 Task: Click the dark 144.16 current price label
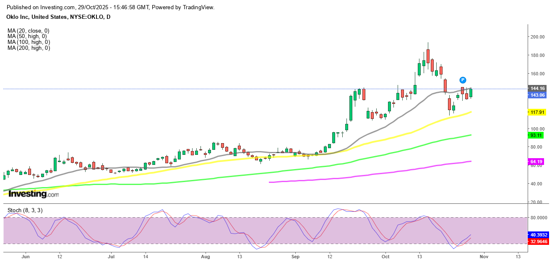click(537, 88)
